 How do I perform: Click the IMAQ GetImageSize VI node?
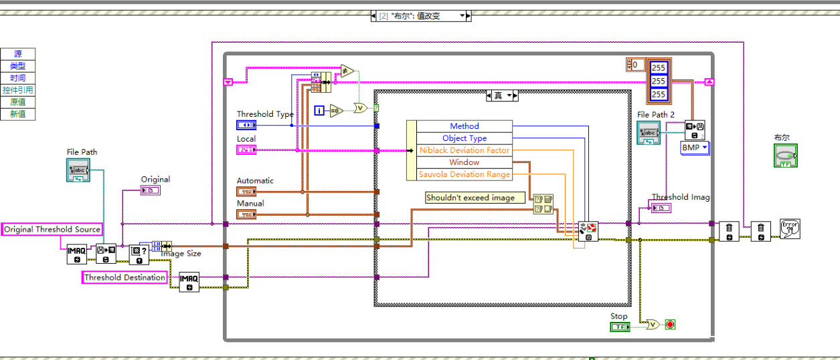(139, 254)
